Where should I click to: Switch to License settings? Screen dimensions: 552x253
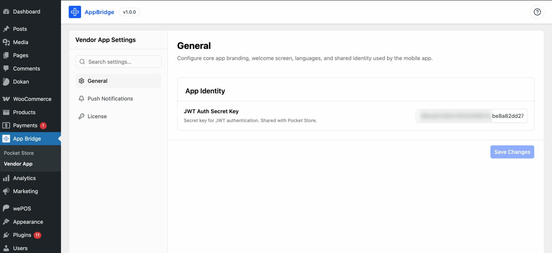[x=118, y=116]
